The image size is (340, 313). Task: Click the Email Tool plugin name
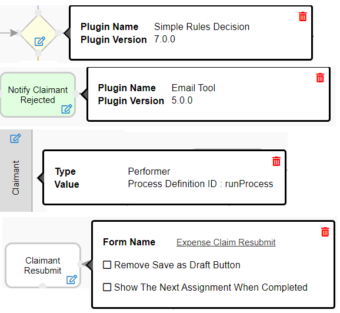(193, 88)
